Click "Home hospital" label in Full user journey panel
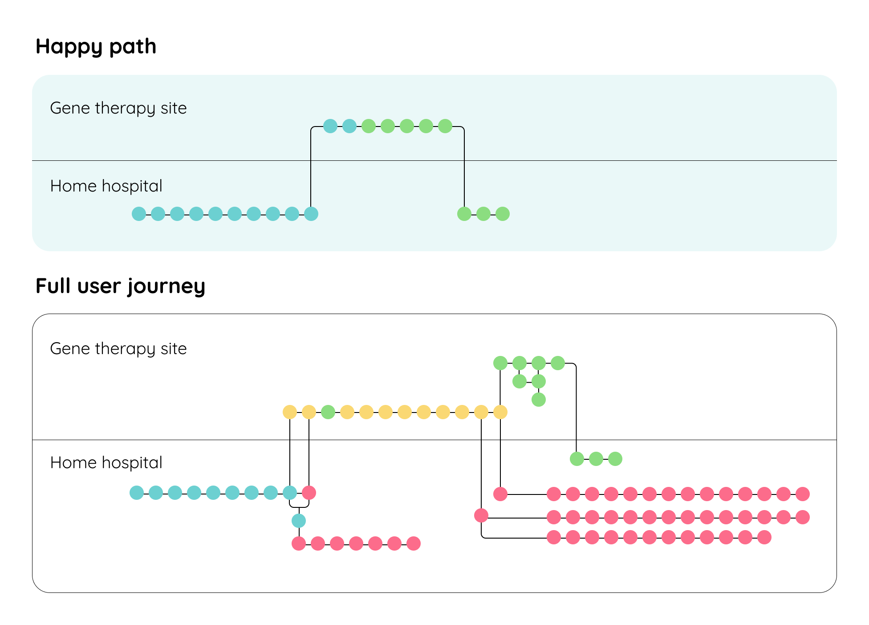This screenshot has height=625, width=869. [x=106, y=462]
